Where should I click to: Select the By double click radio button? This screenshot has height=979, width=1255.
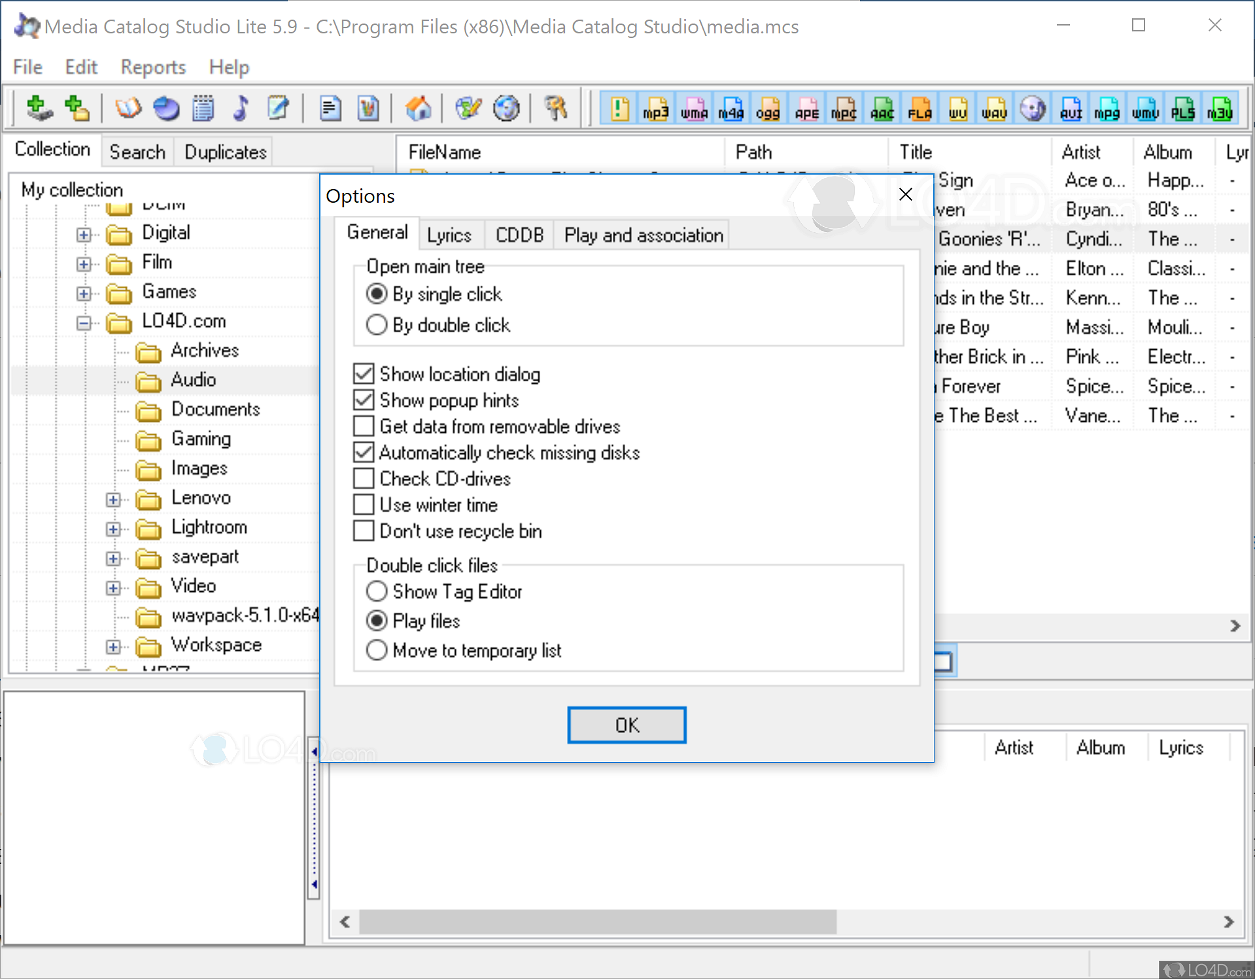(x=376, y=324)
